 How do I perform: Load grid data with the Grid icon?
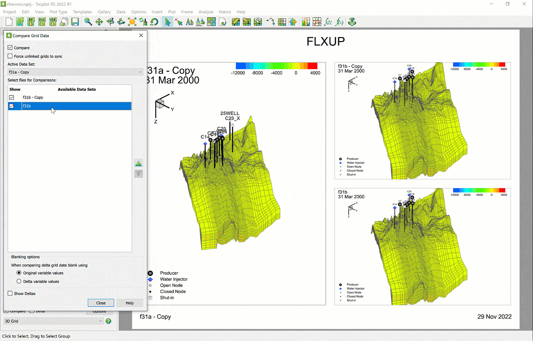pos(42,22)
